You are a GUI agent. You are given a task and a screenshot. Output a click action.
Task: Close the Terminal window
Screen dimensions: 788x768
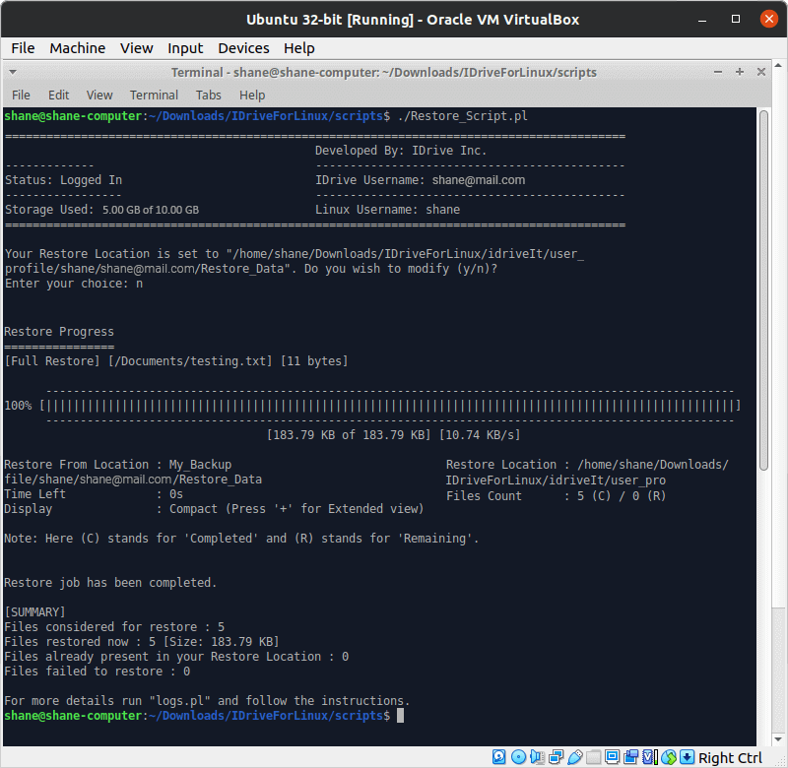[760, 72]
